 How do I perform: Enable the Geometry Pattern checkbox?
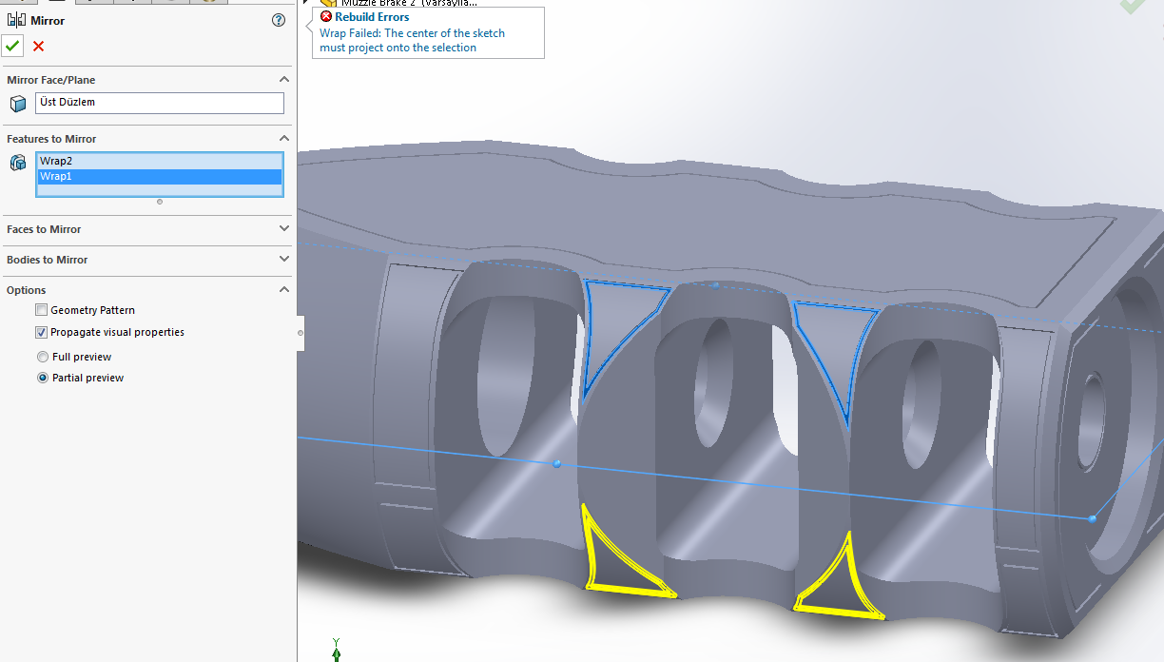[x=41, y=309]
